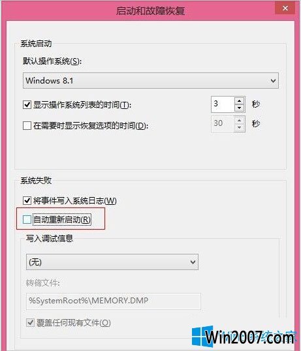Image resolution: width=301 pixels, height=351 pixels.
Task: Open the 默认操作系统 Windows 8.1 dropdown
Action: pyautogui.click(x=151, y=81)
